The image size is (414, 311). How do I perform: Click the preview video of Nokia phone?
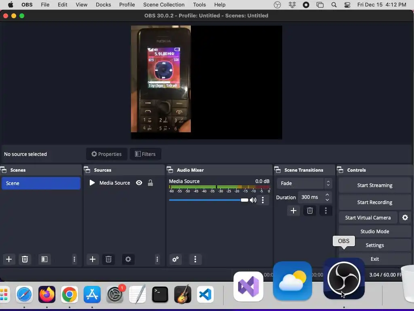161,79
